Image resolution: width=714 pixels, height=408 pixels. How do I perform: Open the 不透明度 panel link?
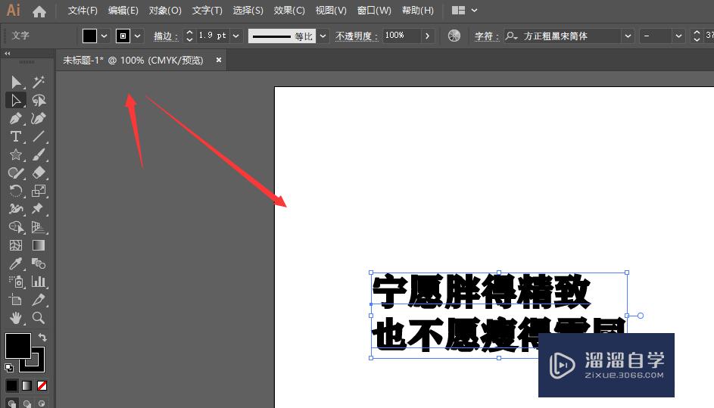357,36
